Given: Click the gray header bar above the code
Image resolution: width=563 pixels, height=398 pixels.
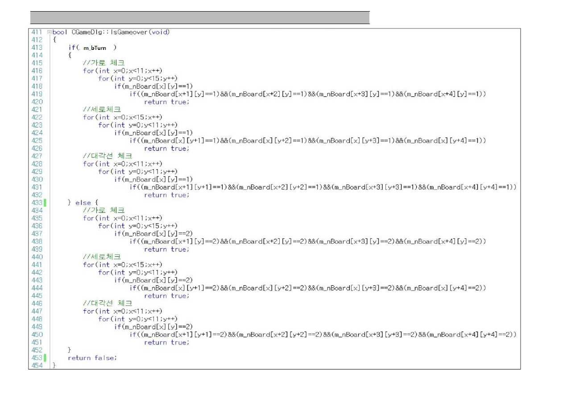Looking at the screenshot, I should point(200,18).
